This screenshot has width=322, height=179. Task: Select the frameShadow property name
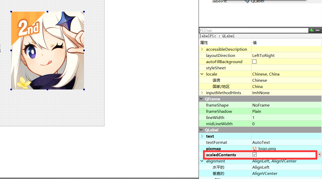pyautogui.click(x=219, y=111)
